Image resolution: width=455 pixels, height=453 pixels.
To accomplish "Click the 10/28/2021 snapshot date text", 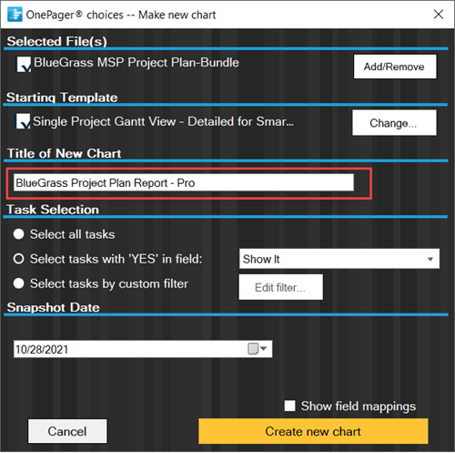I will [42, 349].
